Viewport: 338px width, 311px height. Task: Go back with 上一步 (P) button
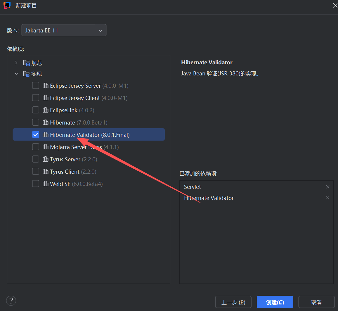[x=233, y=302]
